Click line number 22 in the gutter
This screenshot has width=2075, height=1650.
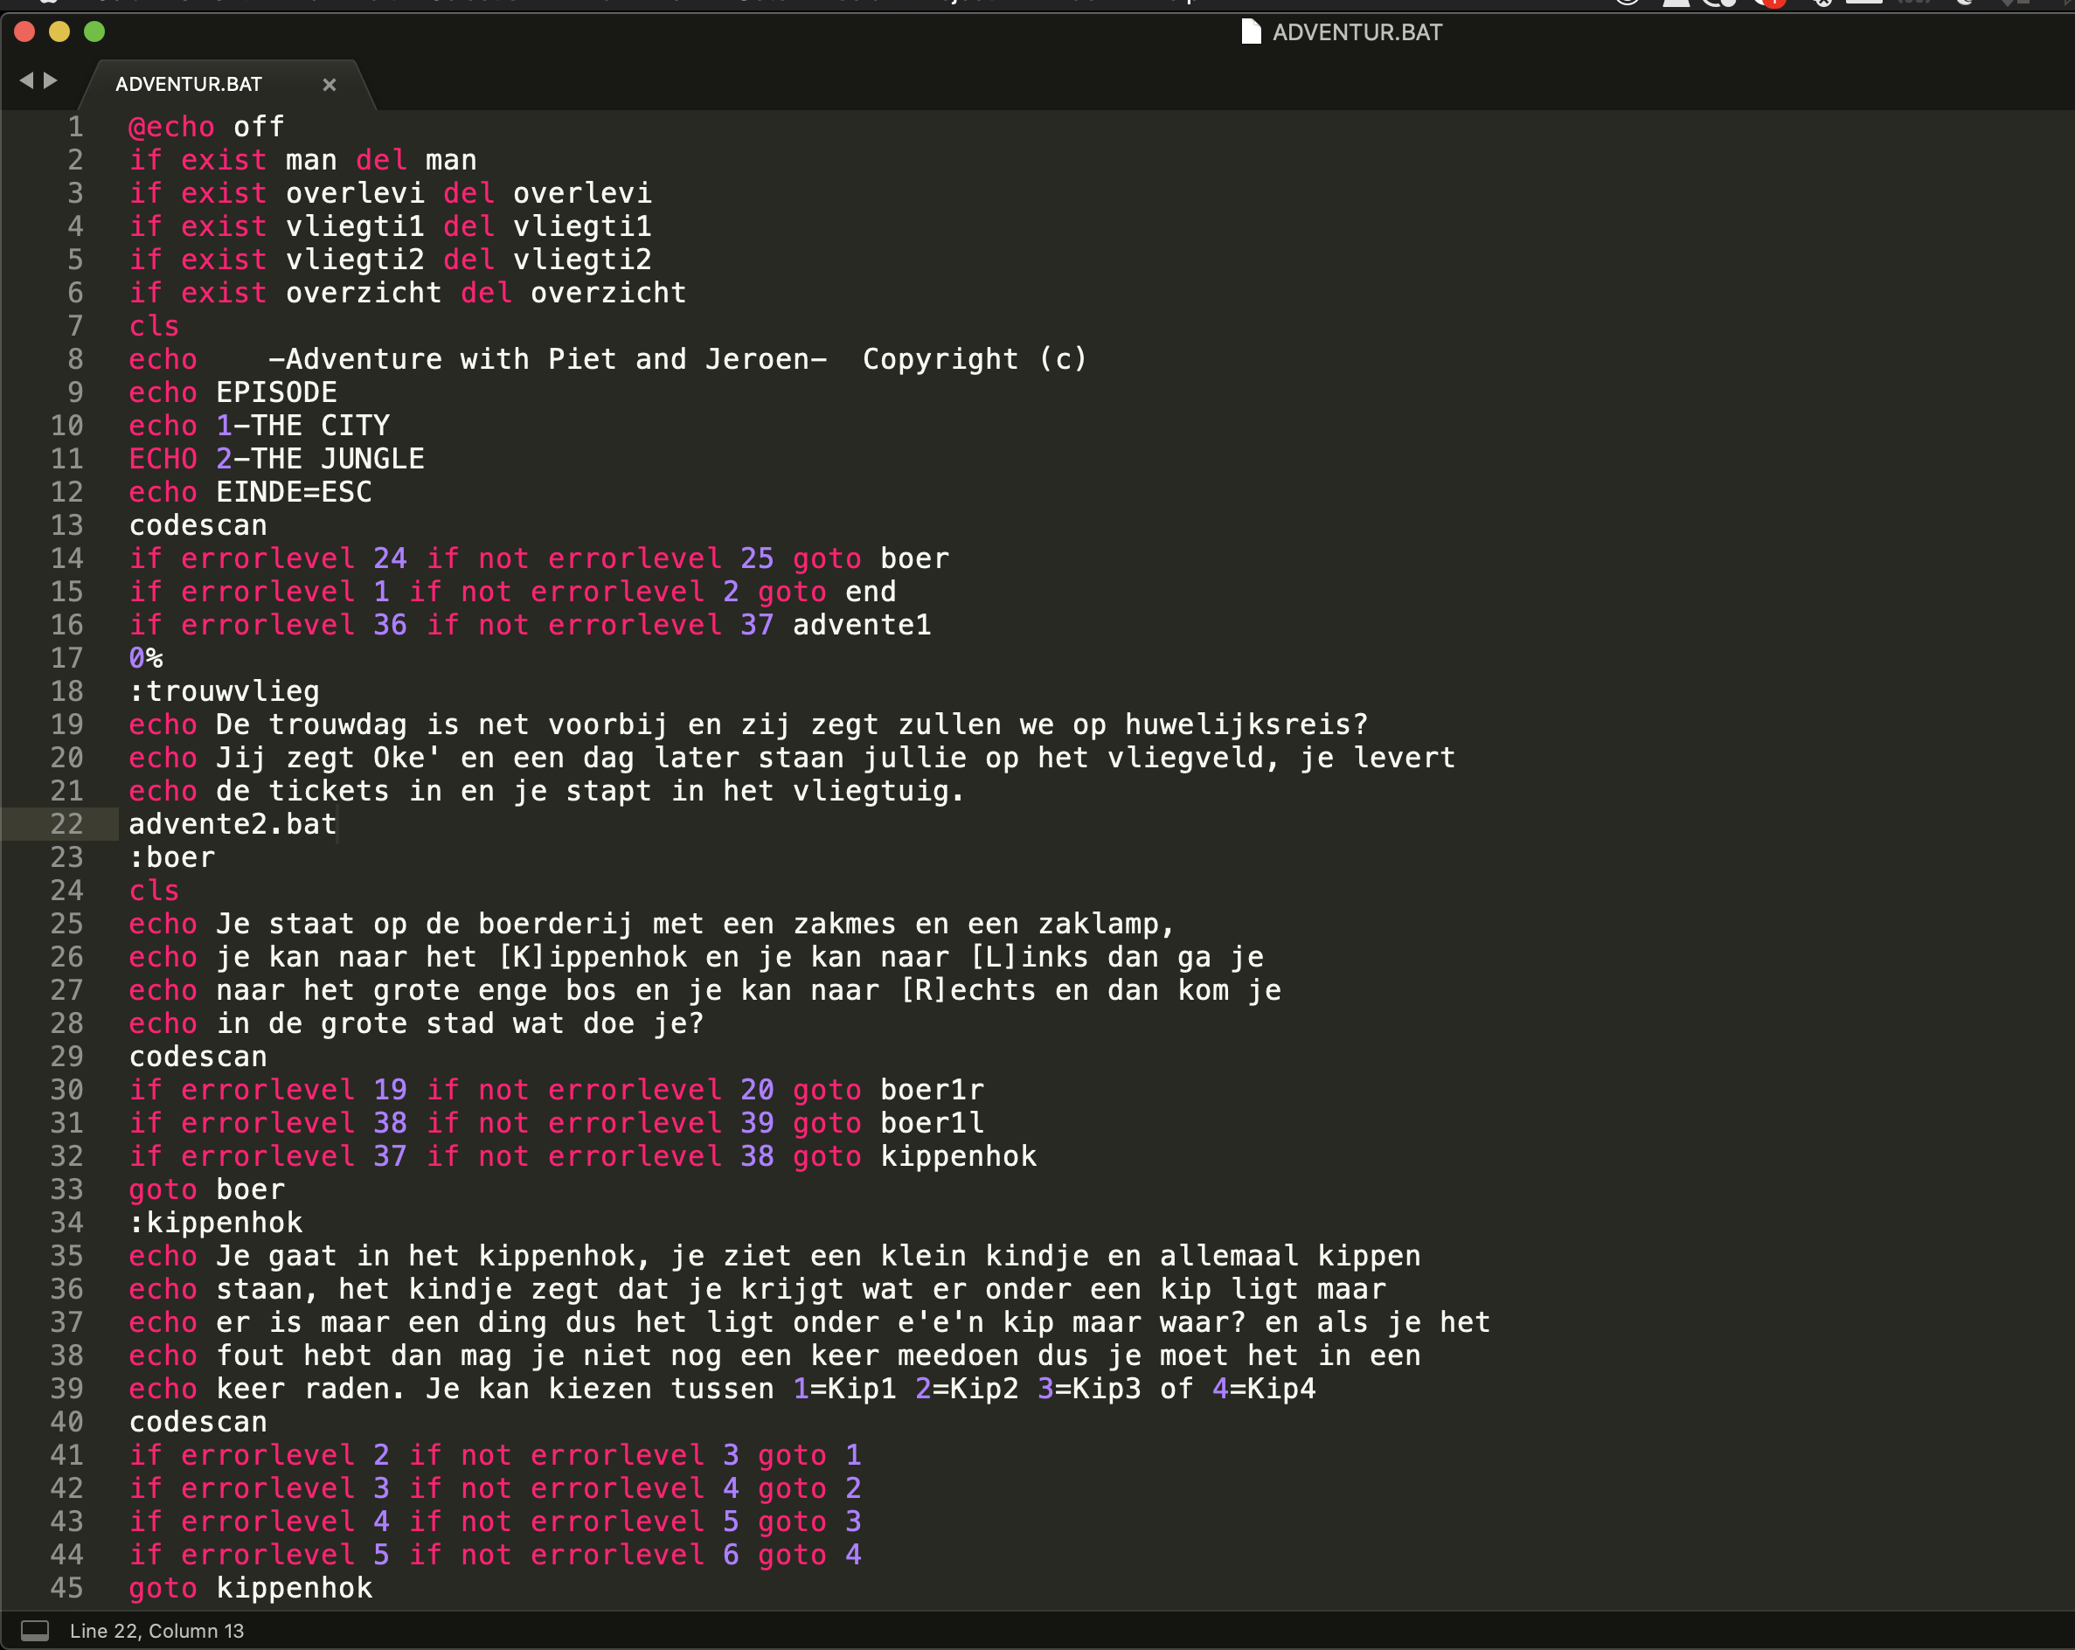point(66,824)
